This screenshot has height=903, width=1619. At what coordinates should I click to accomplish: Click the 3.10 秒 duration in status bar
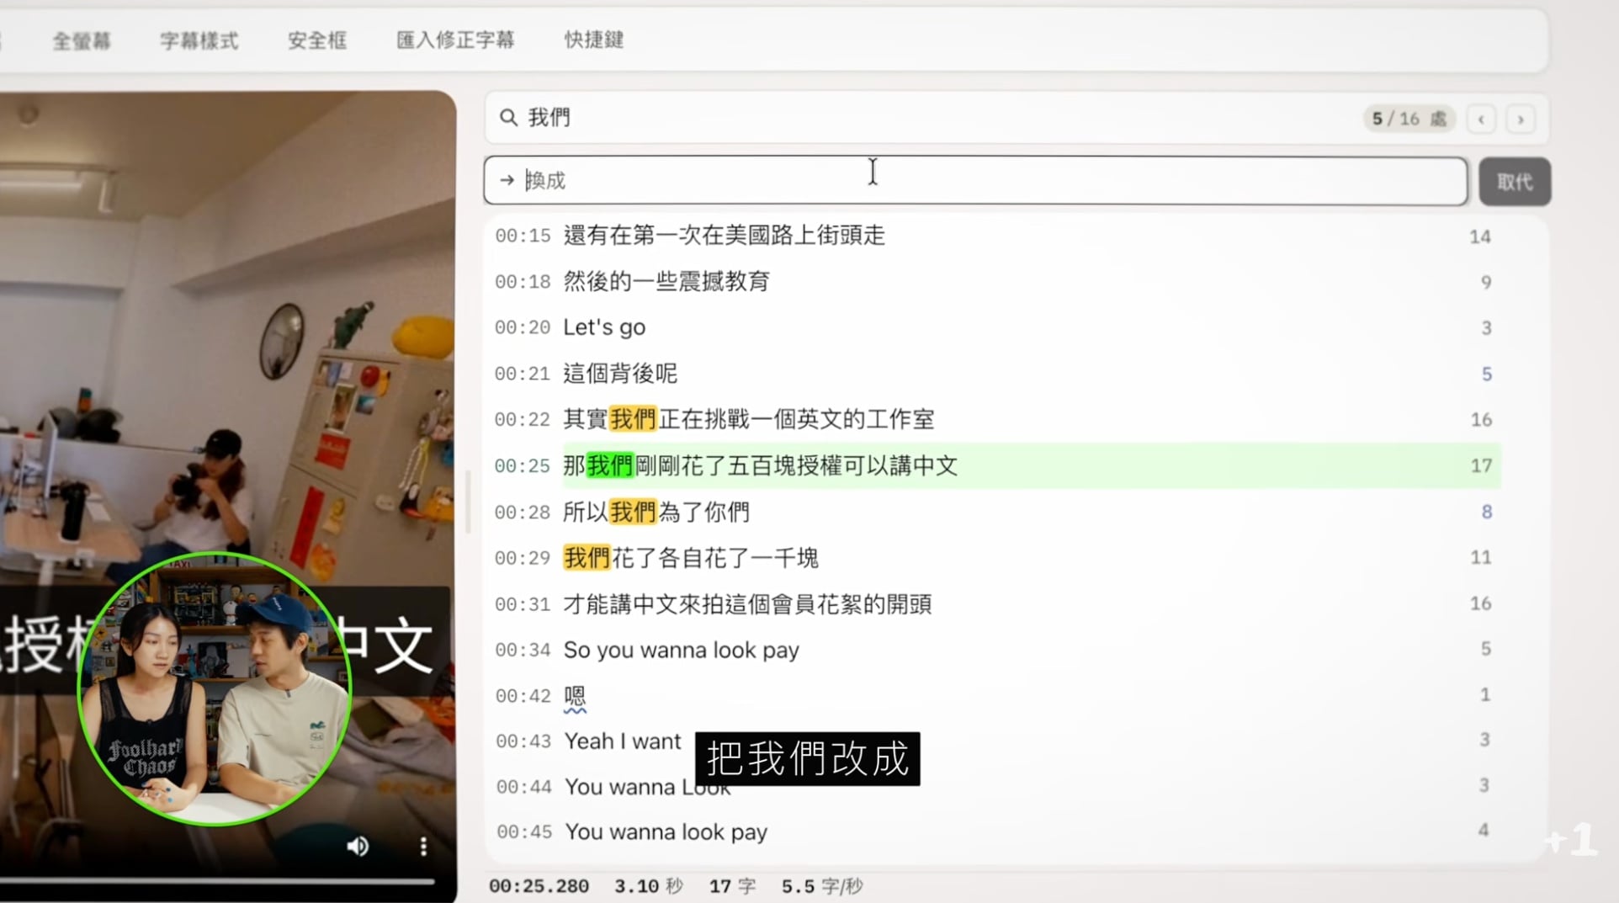coord(649,886)
